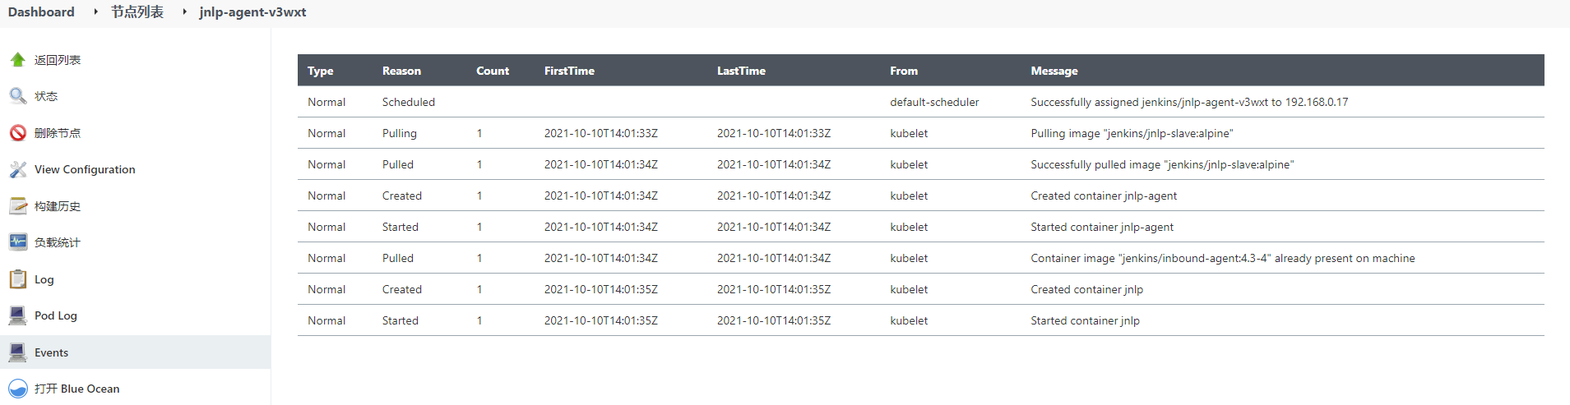Screen dimensions: 1570x405
Task: Click the jnlp-agent-v3wxt breadcrumb
Action: (x=252, y=12)
